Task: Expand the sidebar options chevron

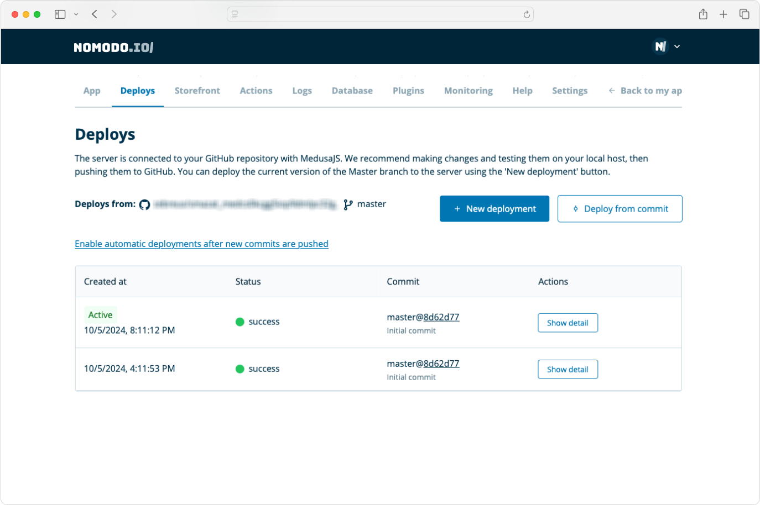Action: point(76,14)
